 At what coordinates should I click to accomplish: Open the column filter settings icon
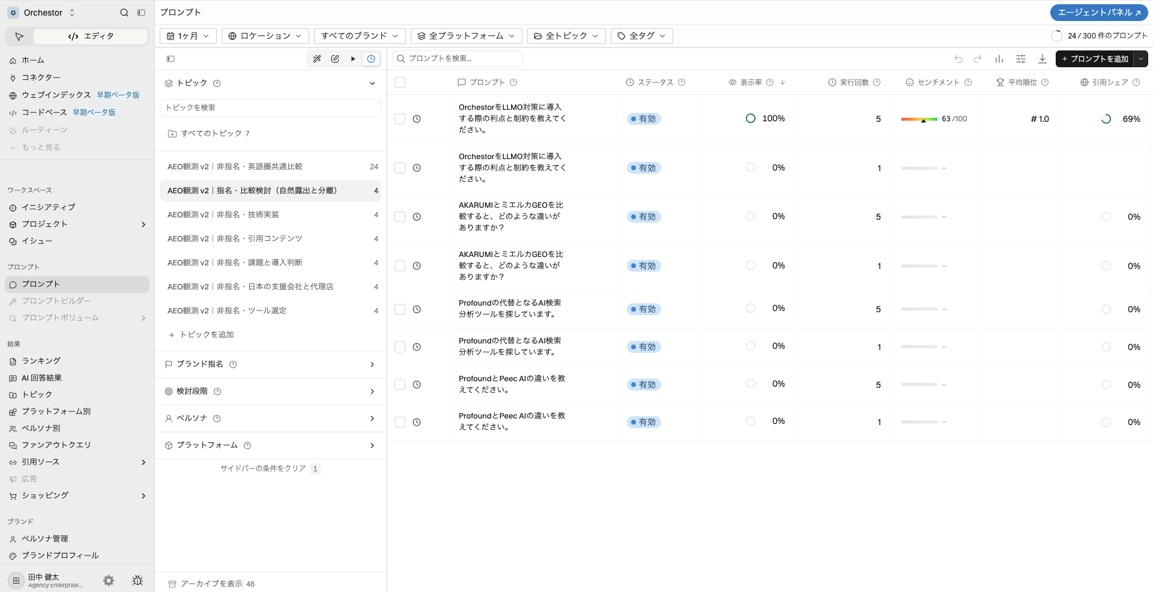1021,59
